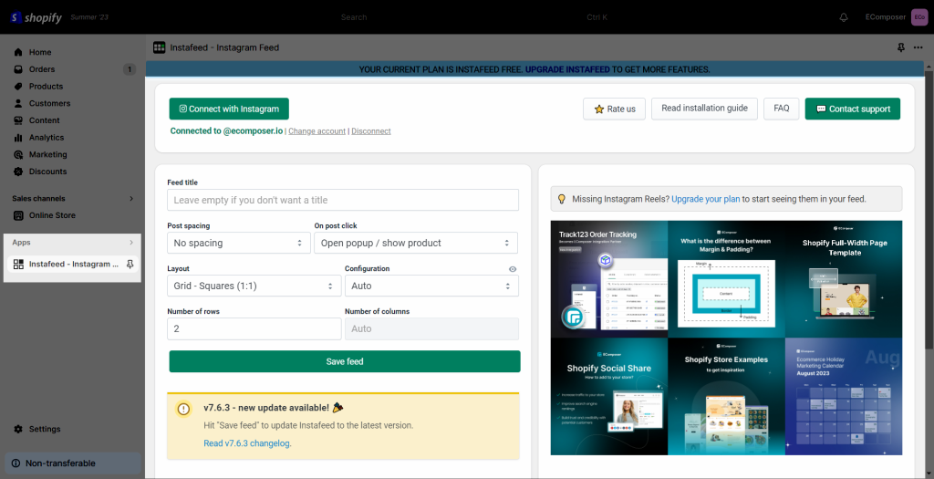Open the Post spacing dropdown
The width and height of the screenshot is (934, 479).
pyautogui.click(x=239, y=243)
